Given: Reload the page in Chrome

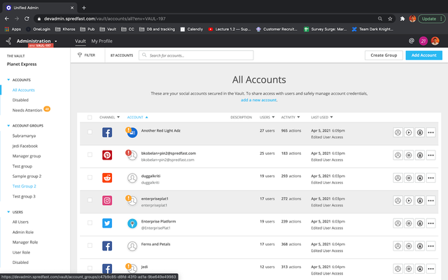Looking at the screenshot, I should click(x=27, y=19).
